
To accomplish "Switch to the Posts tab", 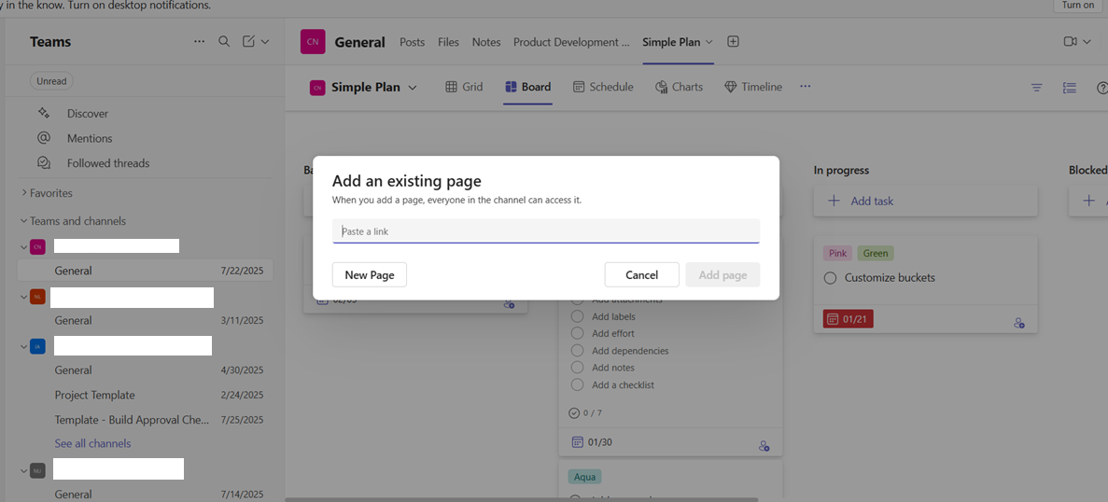I will 412,42.
